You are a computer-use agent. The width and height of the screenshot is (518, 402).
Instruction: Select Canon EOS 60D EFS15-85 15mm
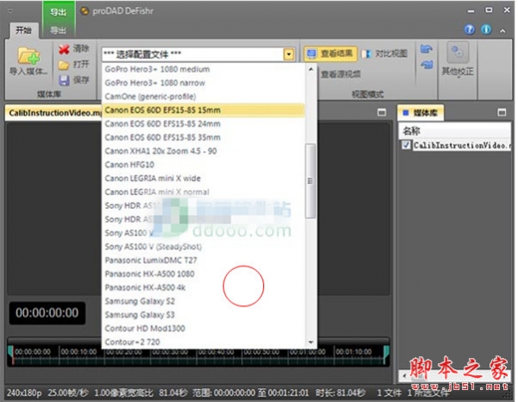click(203, 110)
